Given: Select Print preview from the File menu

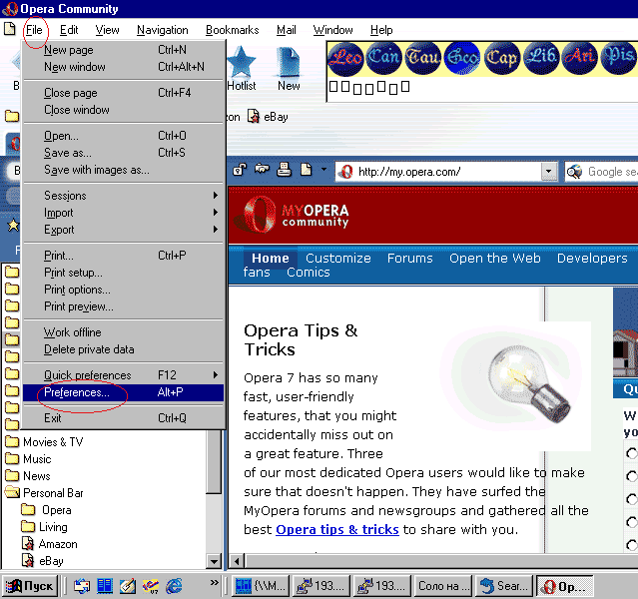Looking at the screenshot, I should 123,306.
